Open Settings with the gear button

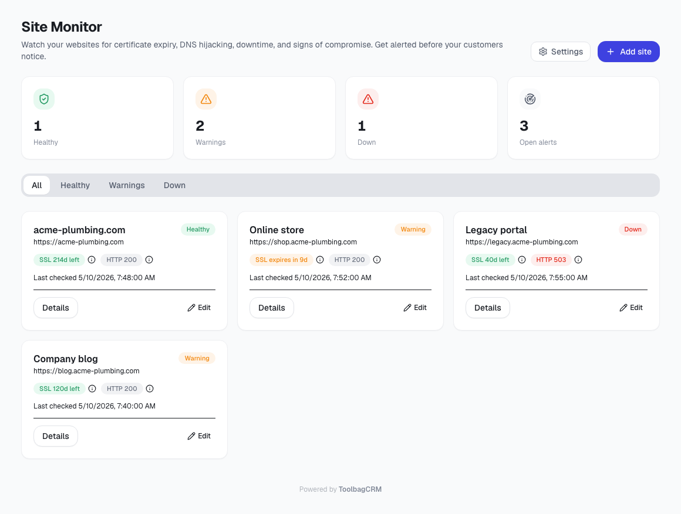pyautogui.click(x=560, y=52)
